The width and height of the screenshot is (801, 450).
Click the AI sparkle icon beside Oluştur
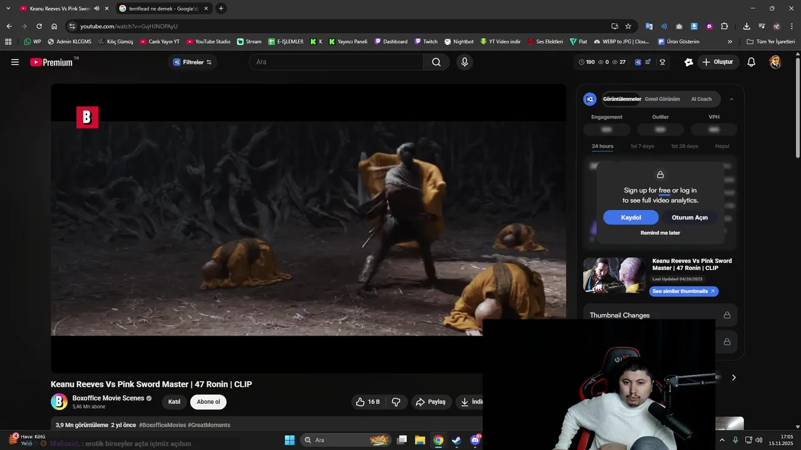coord(688,62)
